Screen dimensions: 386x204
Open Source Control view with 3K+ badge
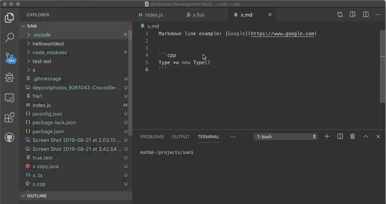10,58
